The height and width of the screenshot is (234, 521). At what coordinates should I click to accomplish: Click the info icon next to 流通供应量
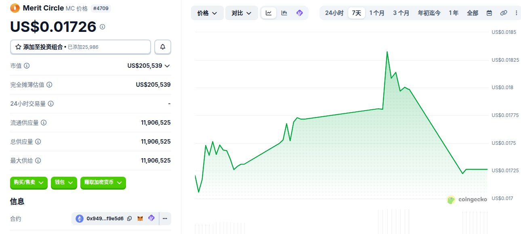(44, 123)
